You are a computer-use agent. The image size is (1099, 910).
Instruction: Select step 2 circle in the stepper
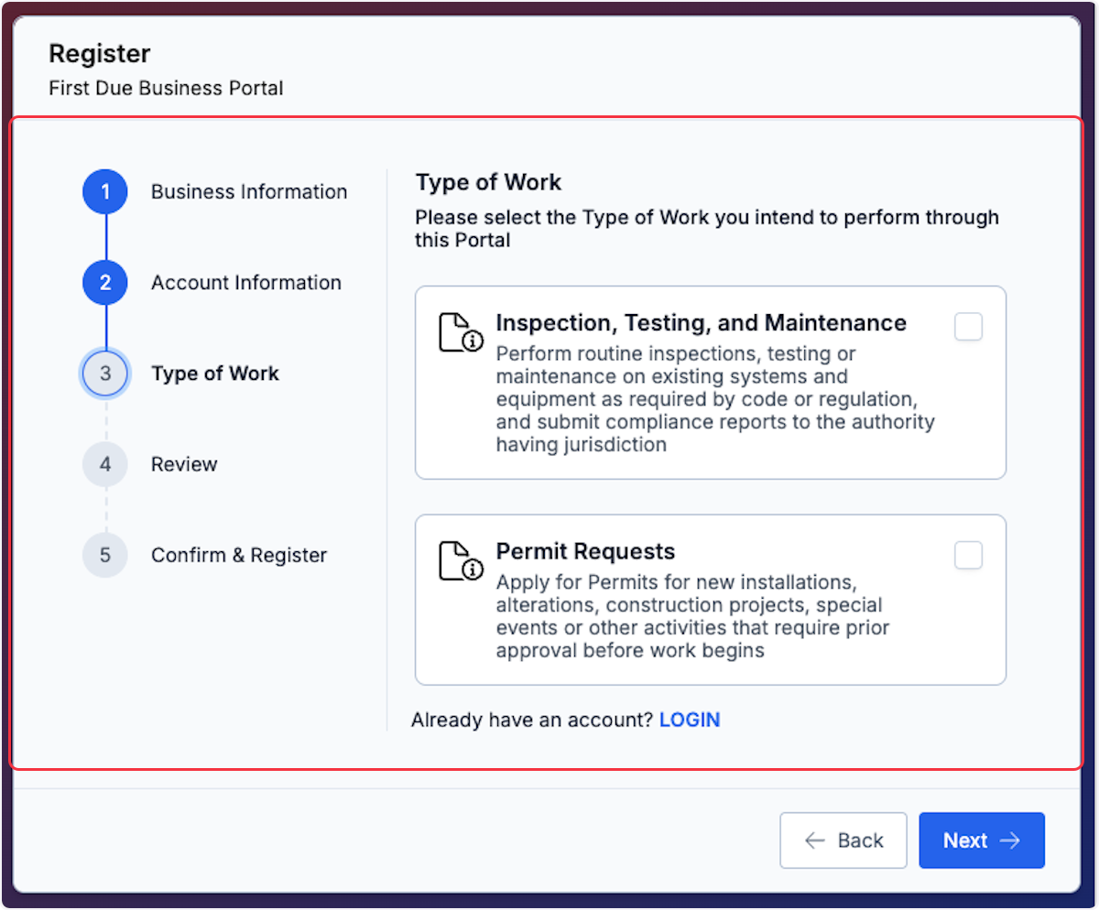pos(105,283)
